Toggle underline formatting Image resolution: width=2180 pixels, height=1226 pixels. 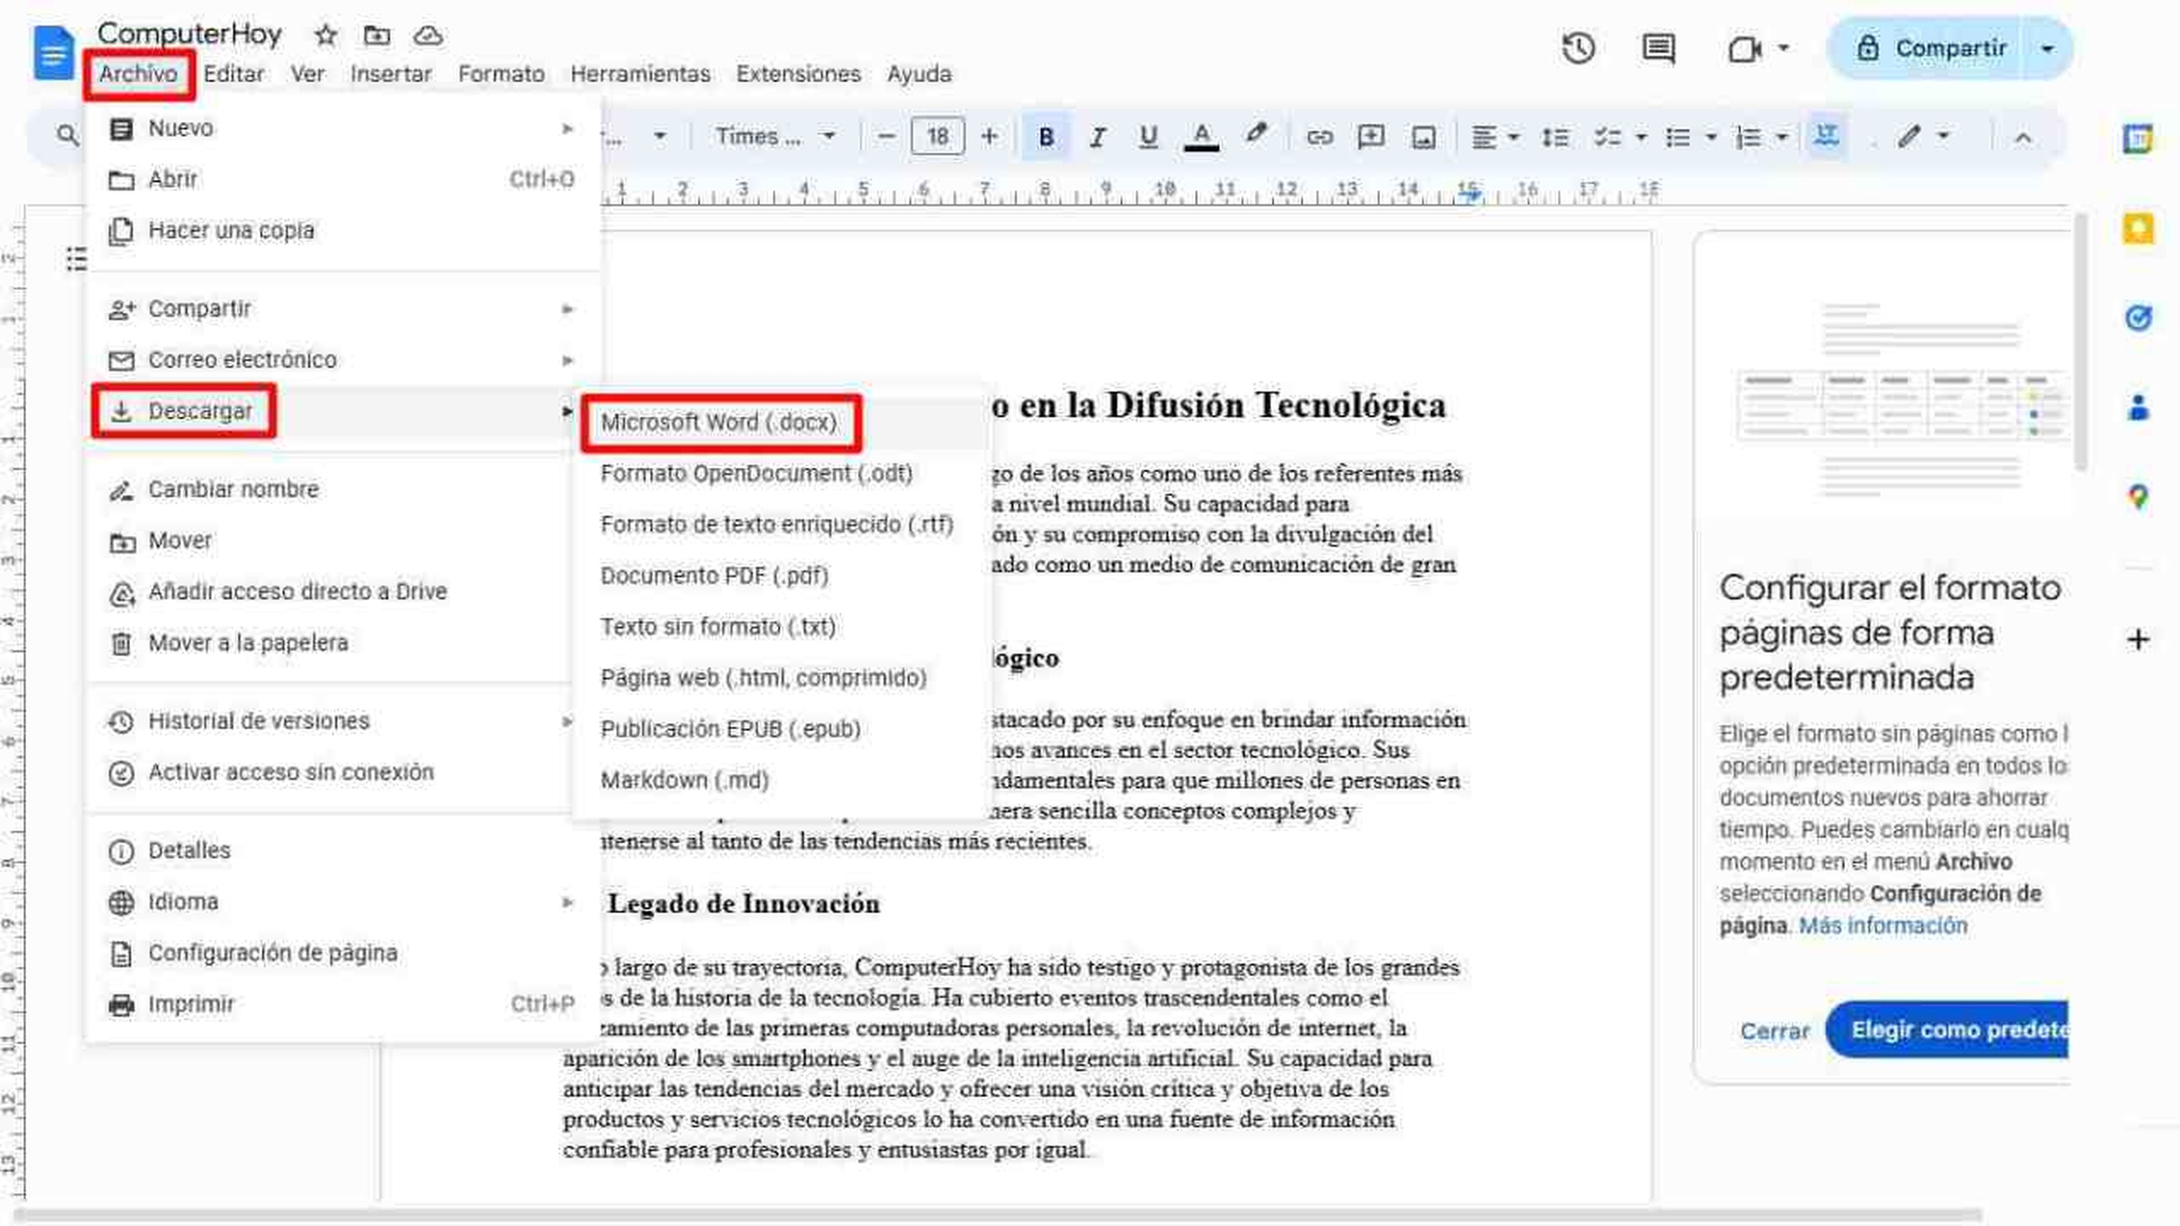coord(1148,136)
